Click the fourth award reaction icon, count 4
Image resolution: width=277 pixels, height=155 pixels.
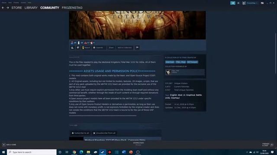click(91, 43)
